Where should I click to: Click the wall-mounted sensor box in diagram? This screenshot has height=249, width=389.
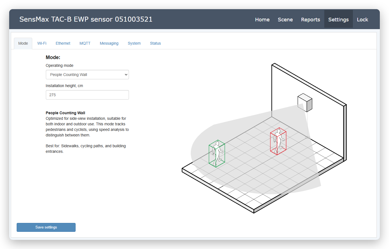click(x=305, y=103)
